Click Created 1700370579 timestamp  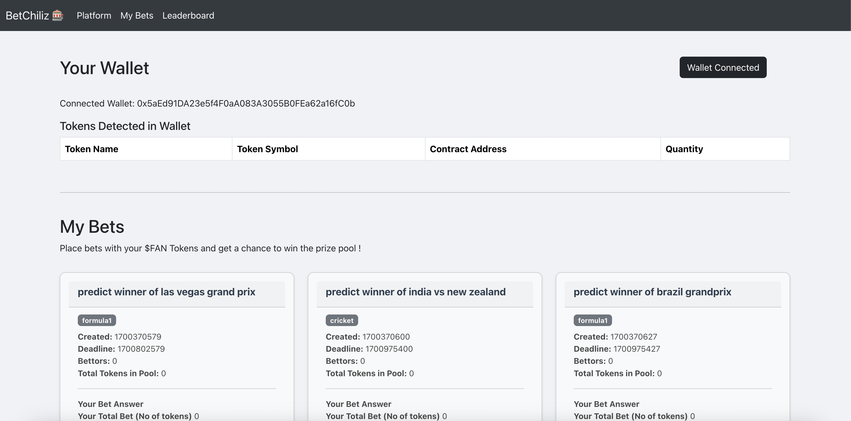tap(119, 337)
